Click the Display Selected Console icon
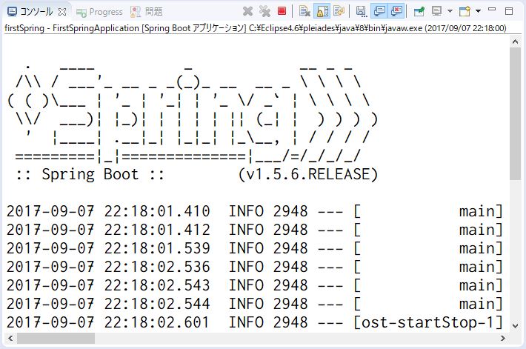 (436, 11)
